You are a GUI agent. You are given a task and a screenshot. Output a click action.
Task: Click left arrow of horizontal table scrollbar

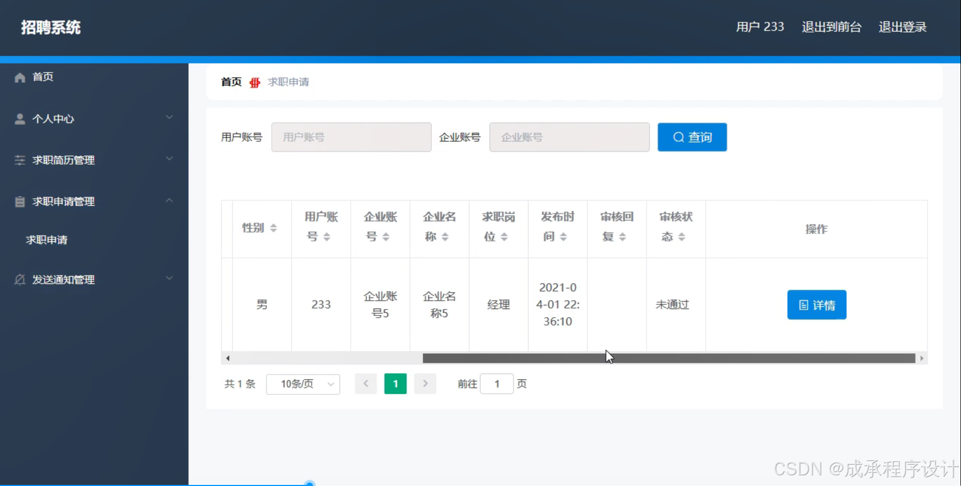tap(228, 358)
